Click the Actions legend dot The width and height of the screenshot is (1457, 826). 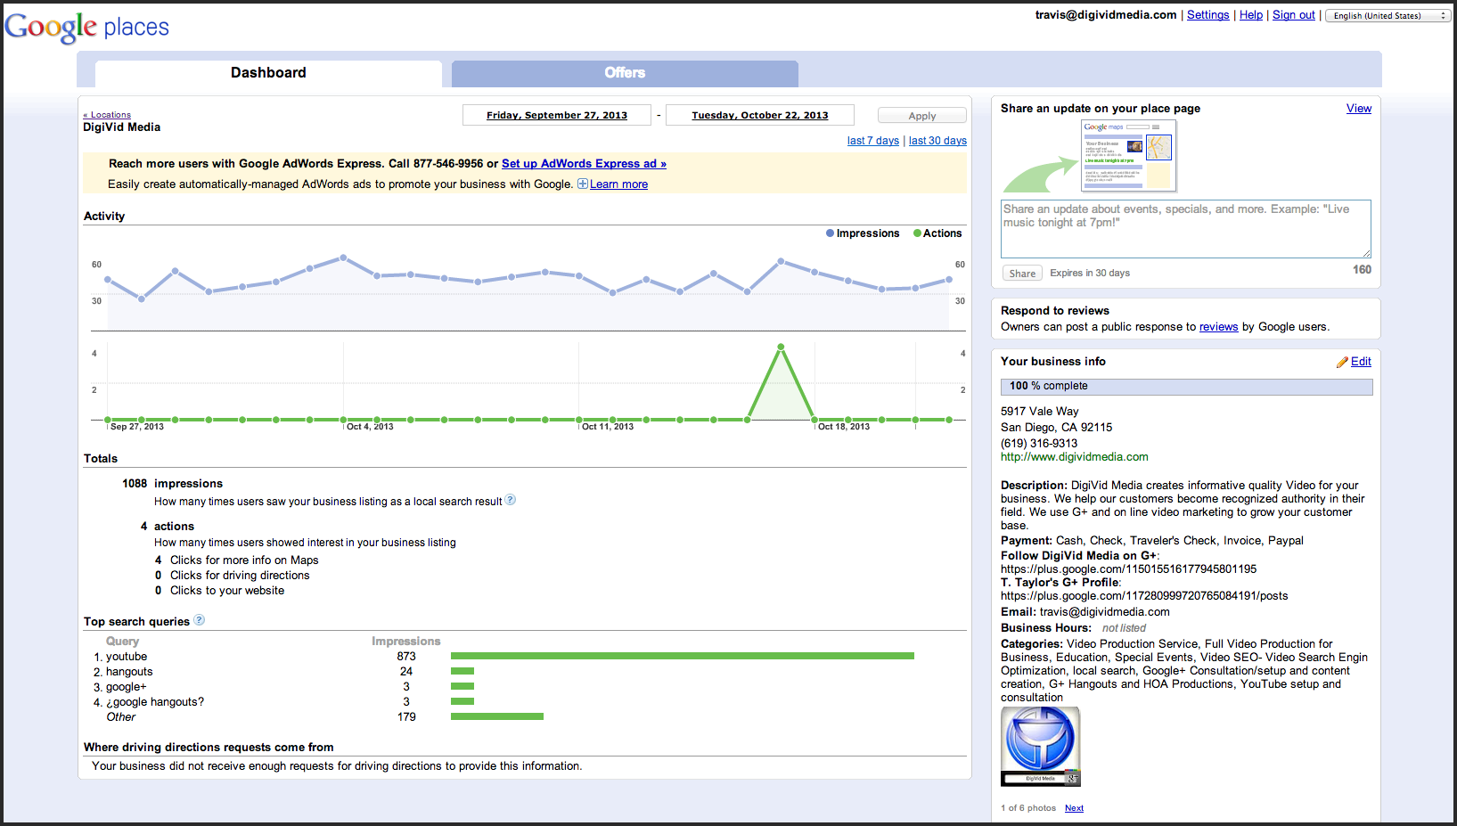click(x=917, y=233)
